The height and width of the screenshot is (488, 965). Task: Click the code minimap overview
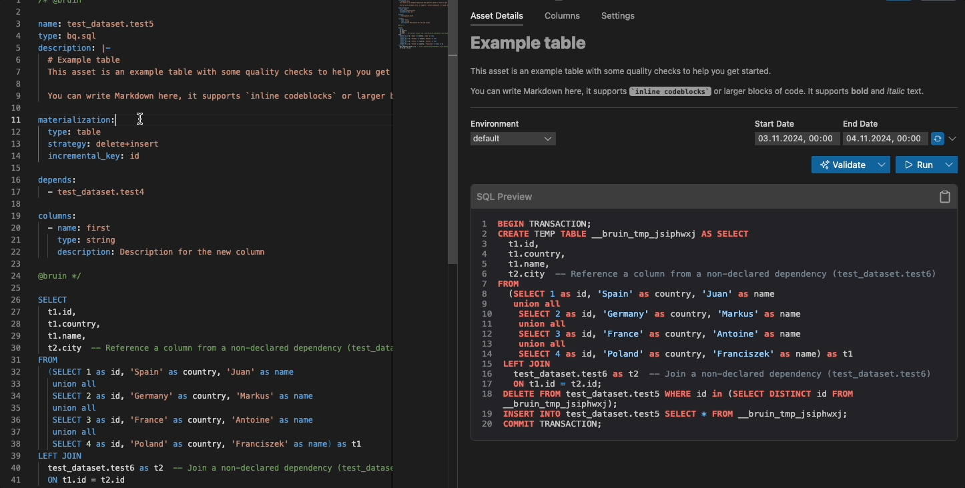420,27
